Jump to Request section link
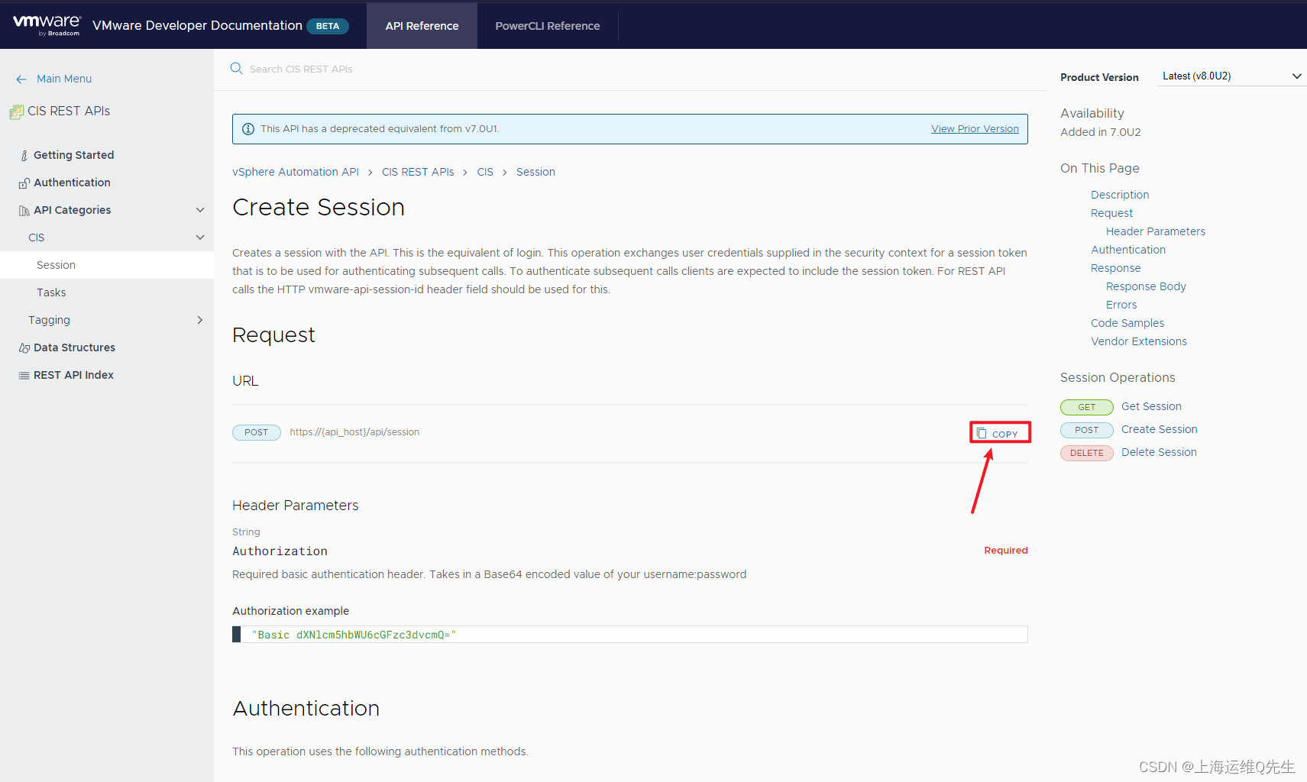The height and width of the screenshot is (782, 1307). tap(1111, 213)
